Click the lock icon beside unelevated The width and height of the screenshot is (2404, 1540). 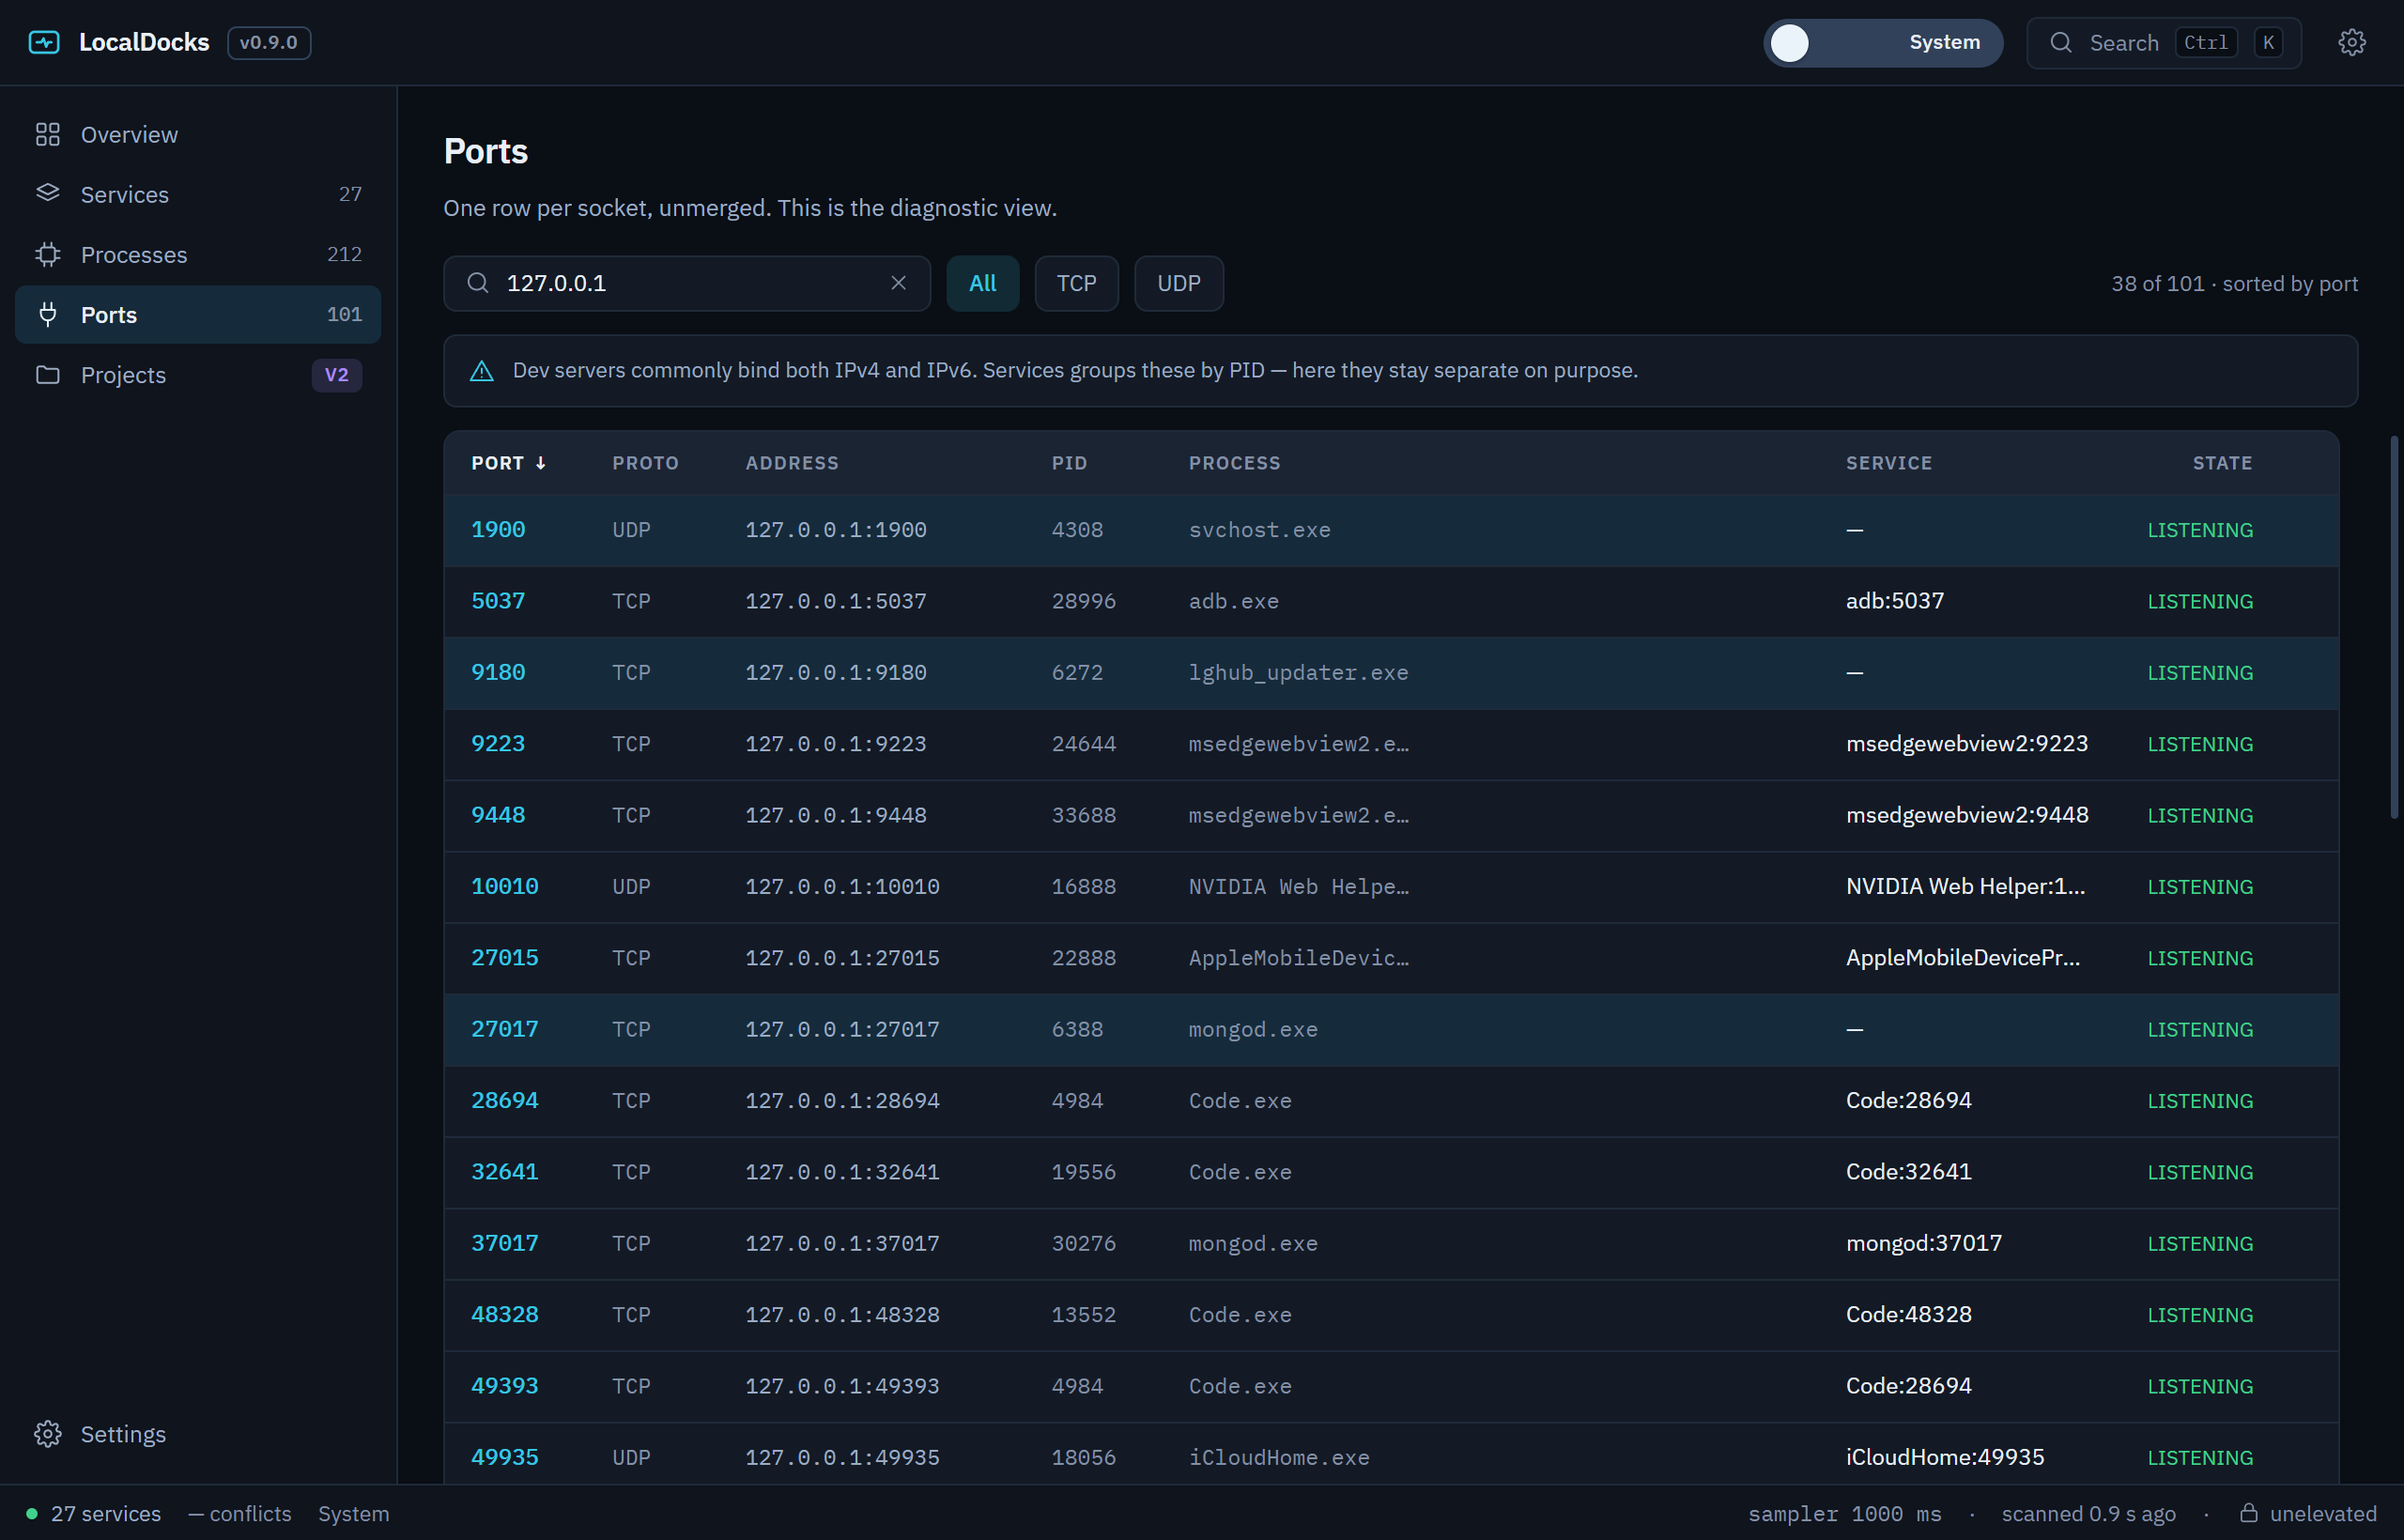point(2248,1512)
